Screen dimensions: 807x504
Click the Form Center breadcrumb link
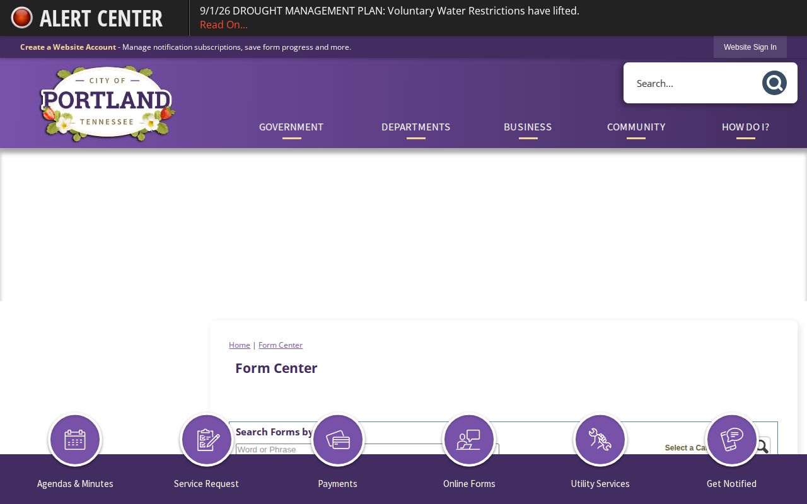[281, 345]
